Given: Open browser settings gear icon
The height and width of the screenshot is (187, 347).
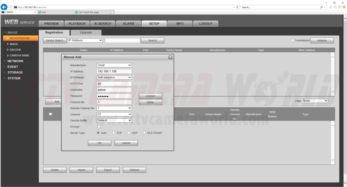Looking at the screenshot, I should pos(339,7).
